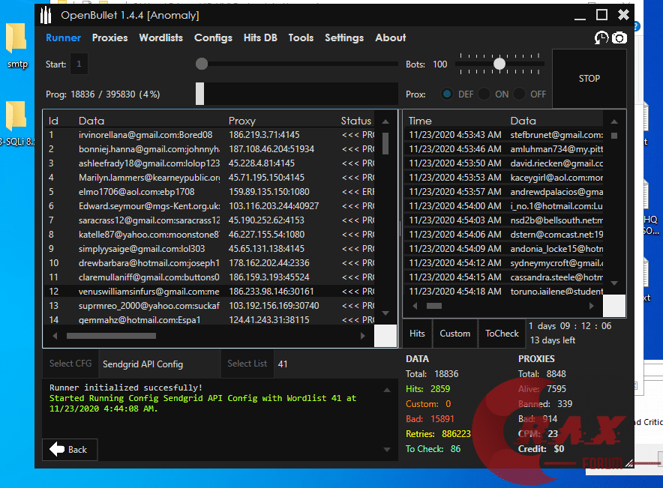The height and width of the screenshot is (488, 663).
Task: Click the Start number input field
Action: [78, 64]
